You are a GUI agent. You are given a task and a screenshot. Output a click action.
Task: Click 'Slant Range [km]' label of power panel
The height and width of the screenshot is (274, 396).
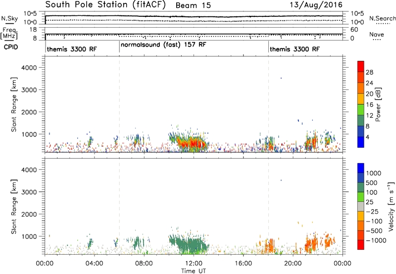click(14, 104)
